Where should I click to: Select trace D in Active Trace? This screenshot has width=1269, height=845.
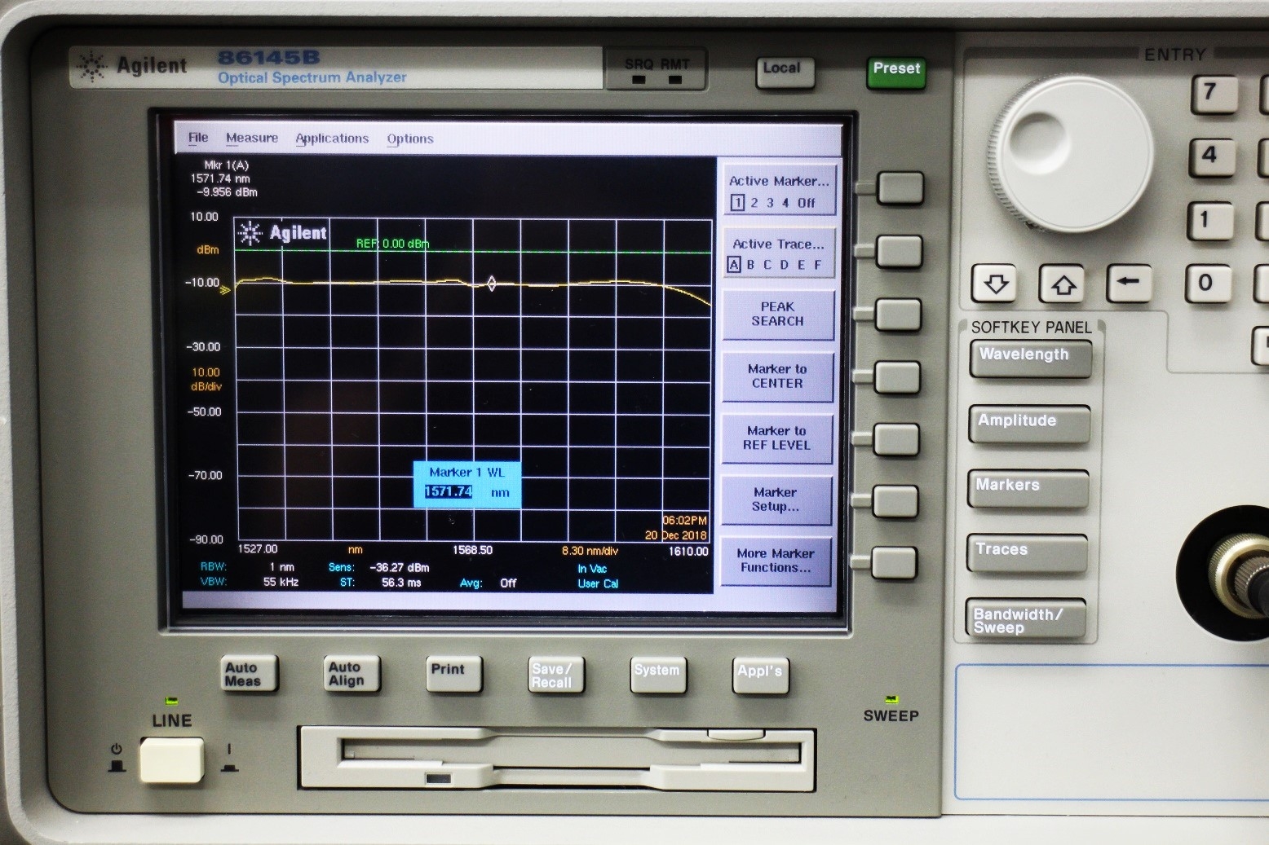[x=784, y=265]
